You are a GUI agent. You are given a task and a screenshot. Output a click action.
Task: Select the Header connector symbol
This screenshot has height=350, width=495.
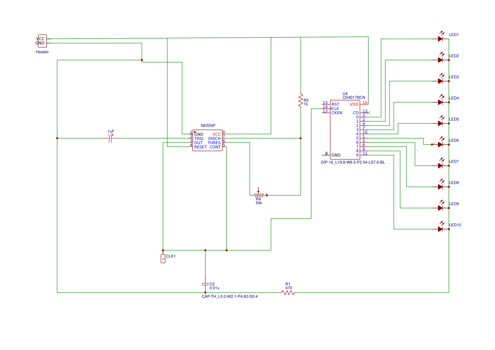coord(42,41)
